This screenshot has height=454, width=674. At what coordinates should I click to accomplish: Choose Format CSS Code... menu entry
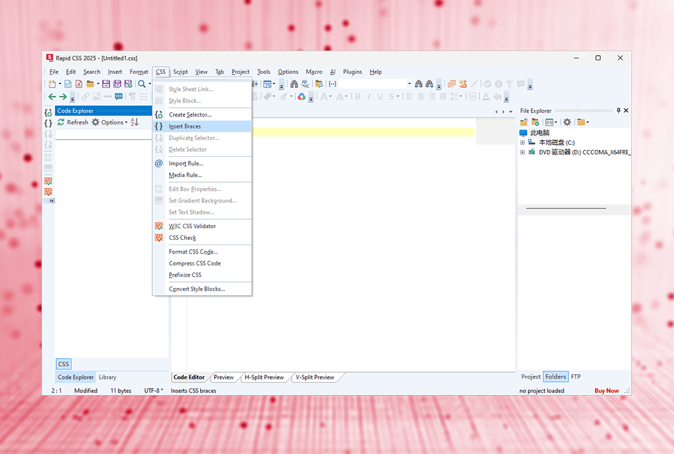tap(202, 251)
